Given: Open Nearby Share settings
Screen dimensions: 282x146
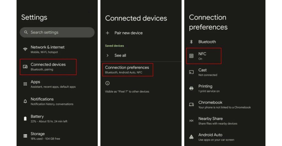Looking at the screenshot, I should click(225, 121).
